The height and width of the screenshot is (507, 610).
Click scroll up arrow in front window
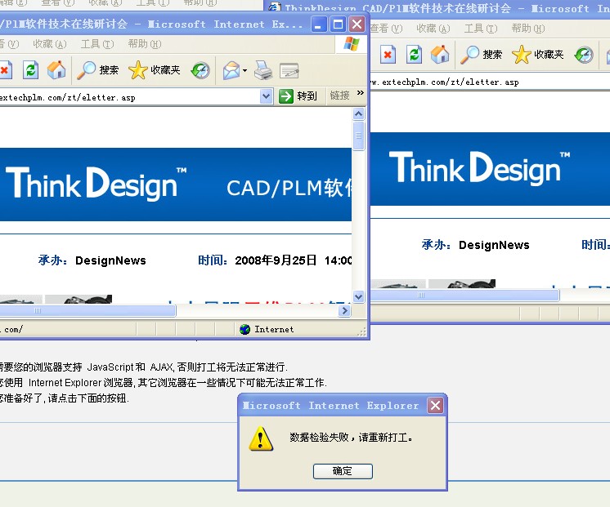coord(358,113)
